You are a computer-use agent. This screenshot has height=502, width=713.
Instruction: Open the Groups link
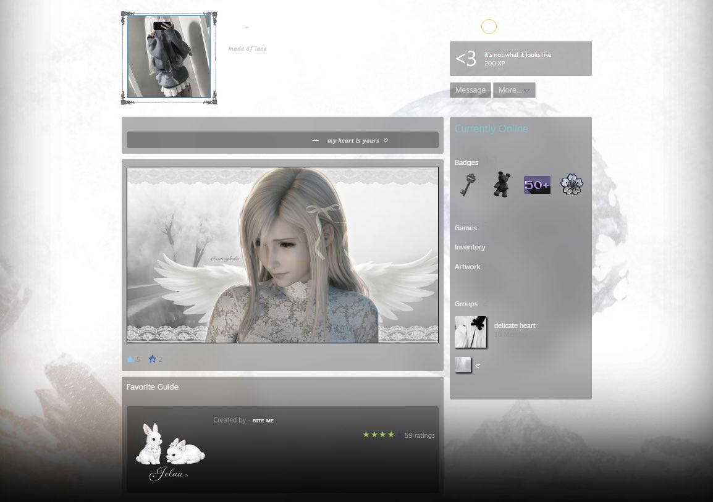(466, 303)
